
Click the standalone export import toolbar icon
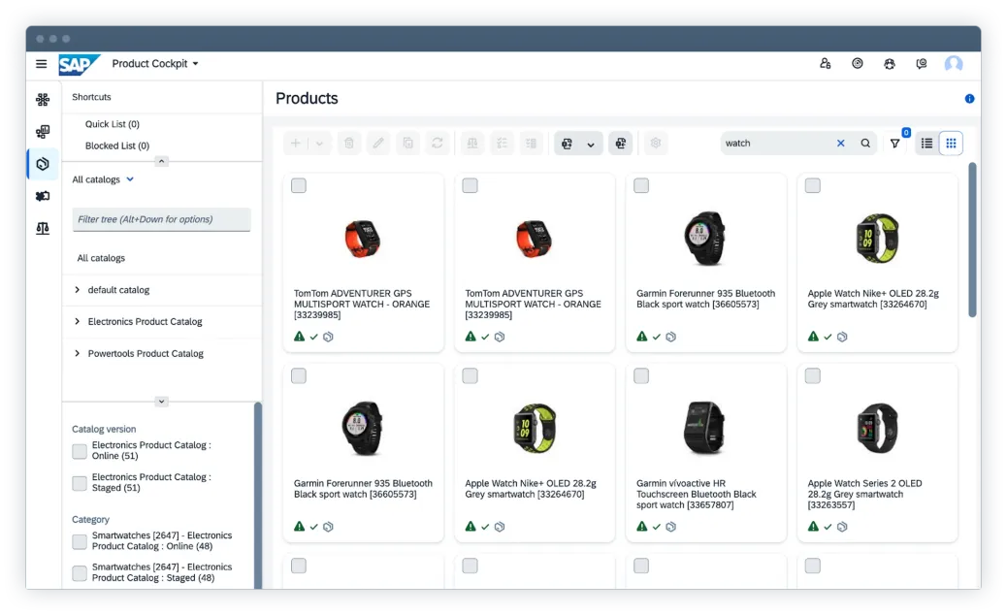[x=620, y=144]
